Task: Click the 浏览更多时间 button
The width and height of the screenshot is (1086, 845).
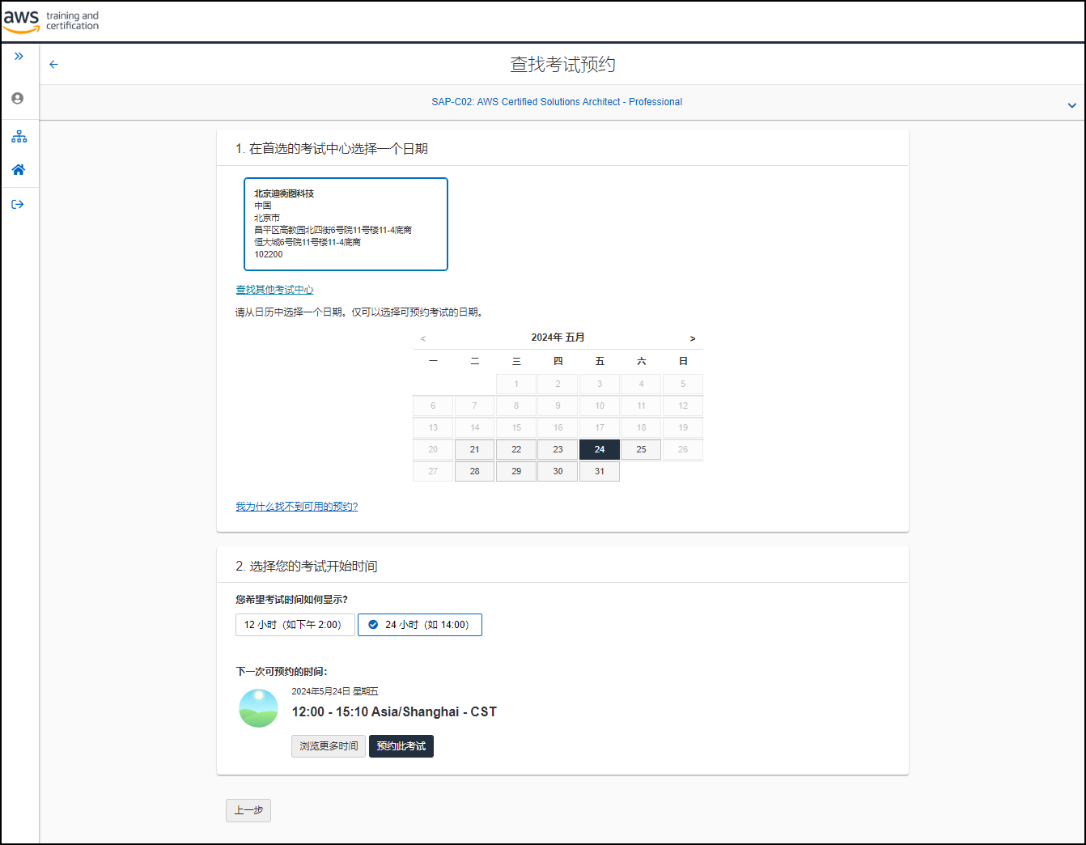Action: point(329,746)
